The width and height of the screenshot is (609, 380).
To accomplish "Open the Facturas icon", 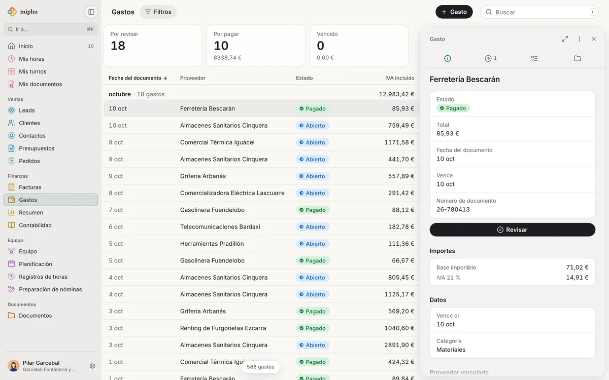I will coord(12,187).
